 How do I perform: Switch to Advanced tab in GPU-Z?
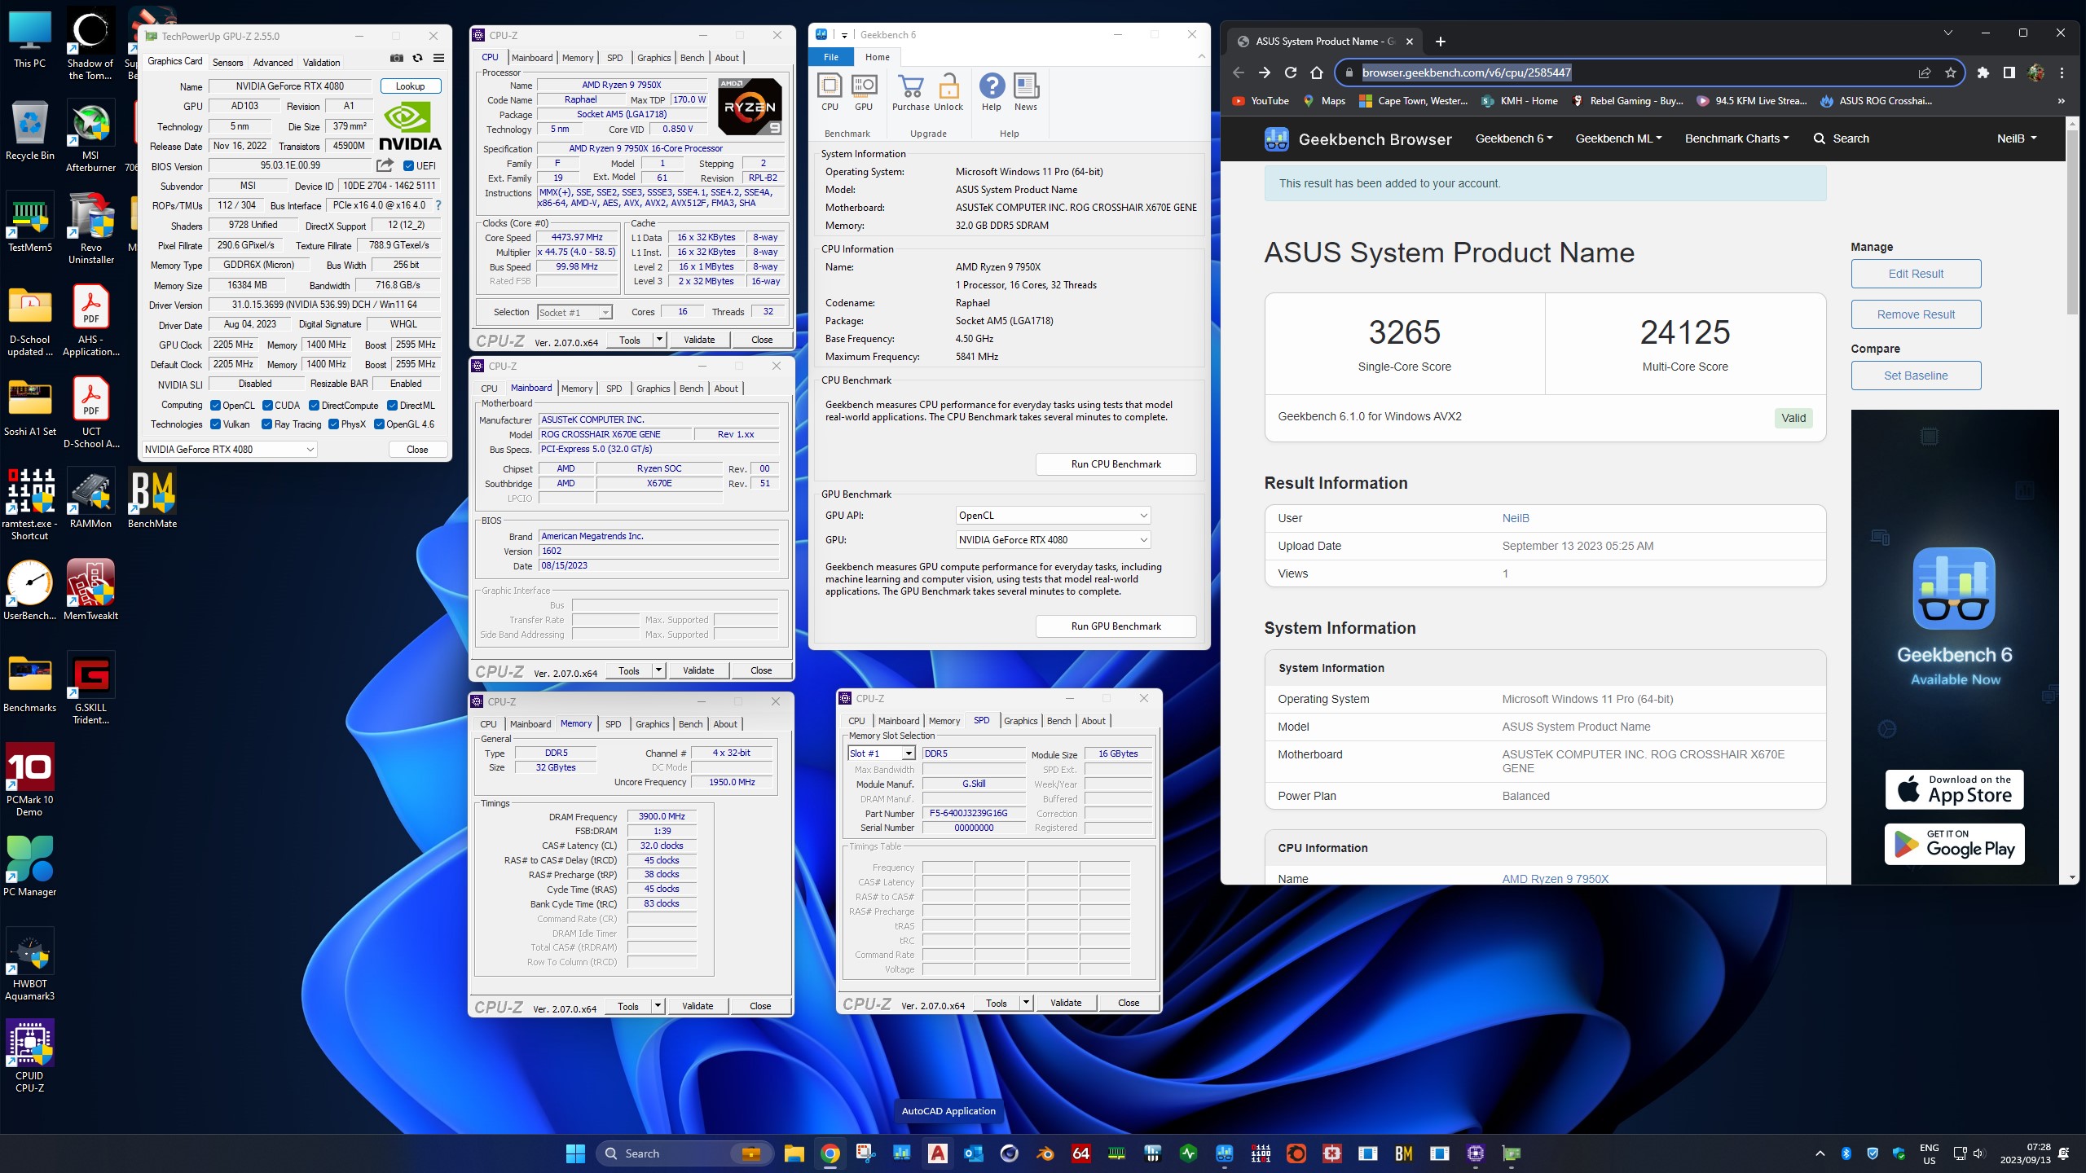click(273, 63)
